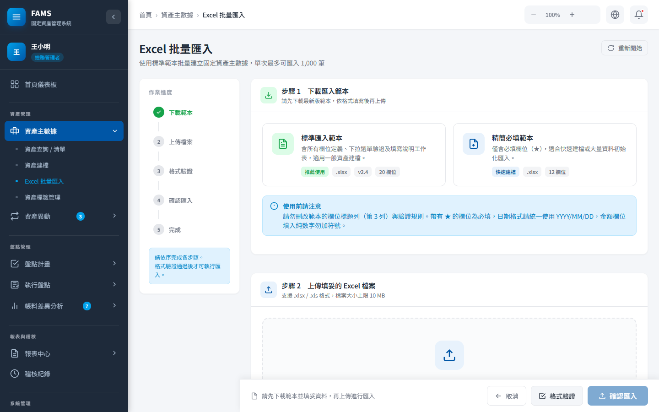Click the file upload dropzone

click(449, 355)
